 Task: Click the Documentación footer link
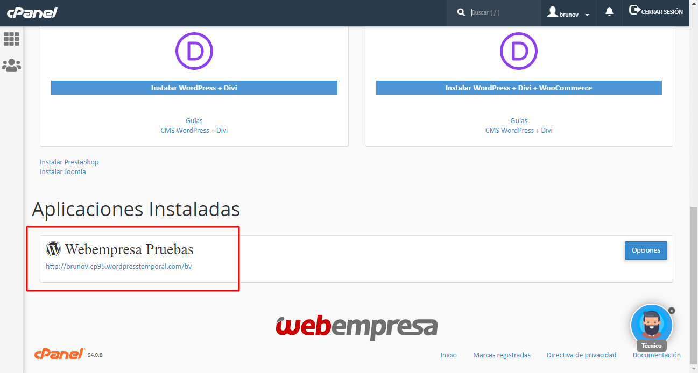click(x=657, y=355)
